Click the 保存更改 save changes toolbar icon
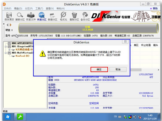Image resolution: width=162 pixels, height=121 pixels. click(x=9, y=16)
